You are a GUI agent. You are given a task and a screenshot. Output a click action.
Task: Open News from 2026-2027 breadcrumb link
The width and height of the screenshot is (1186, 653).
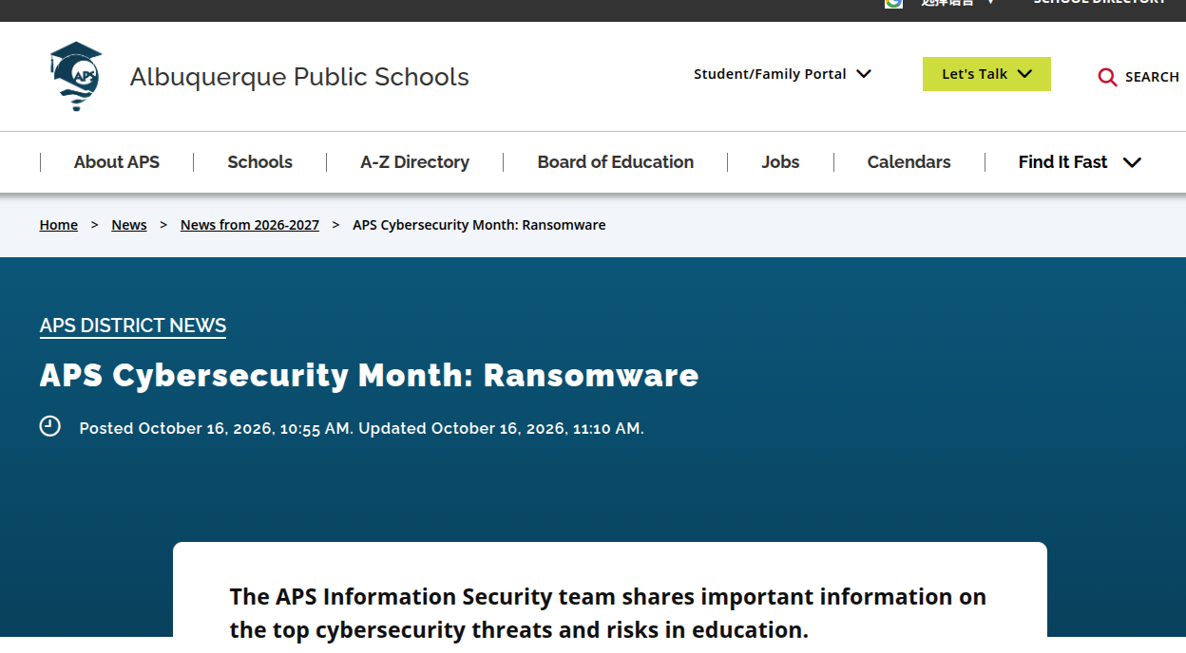click(250, 225)
